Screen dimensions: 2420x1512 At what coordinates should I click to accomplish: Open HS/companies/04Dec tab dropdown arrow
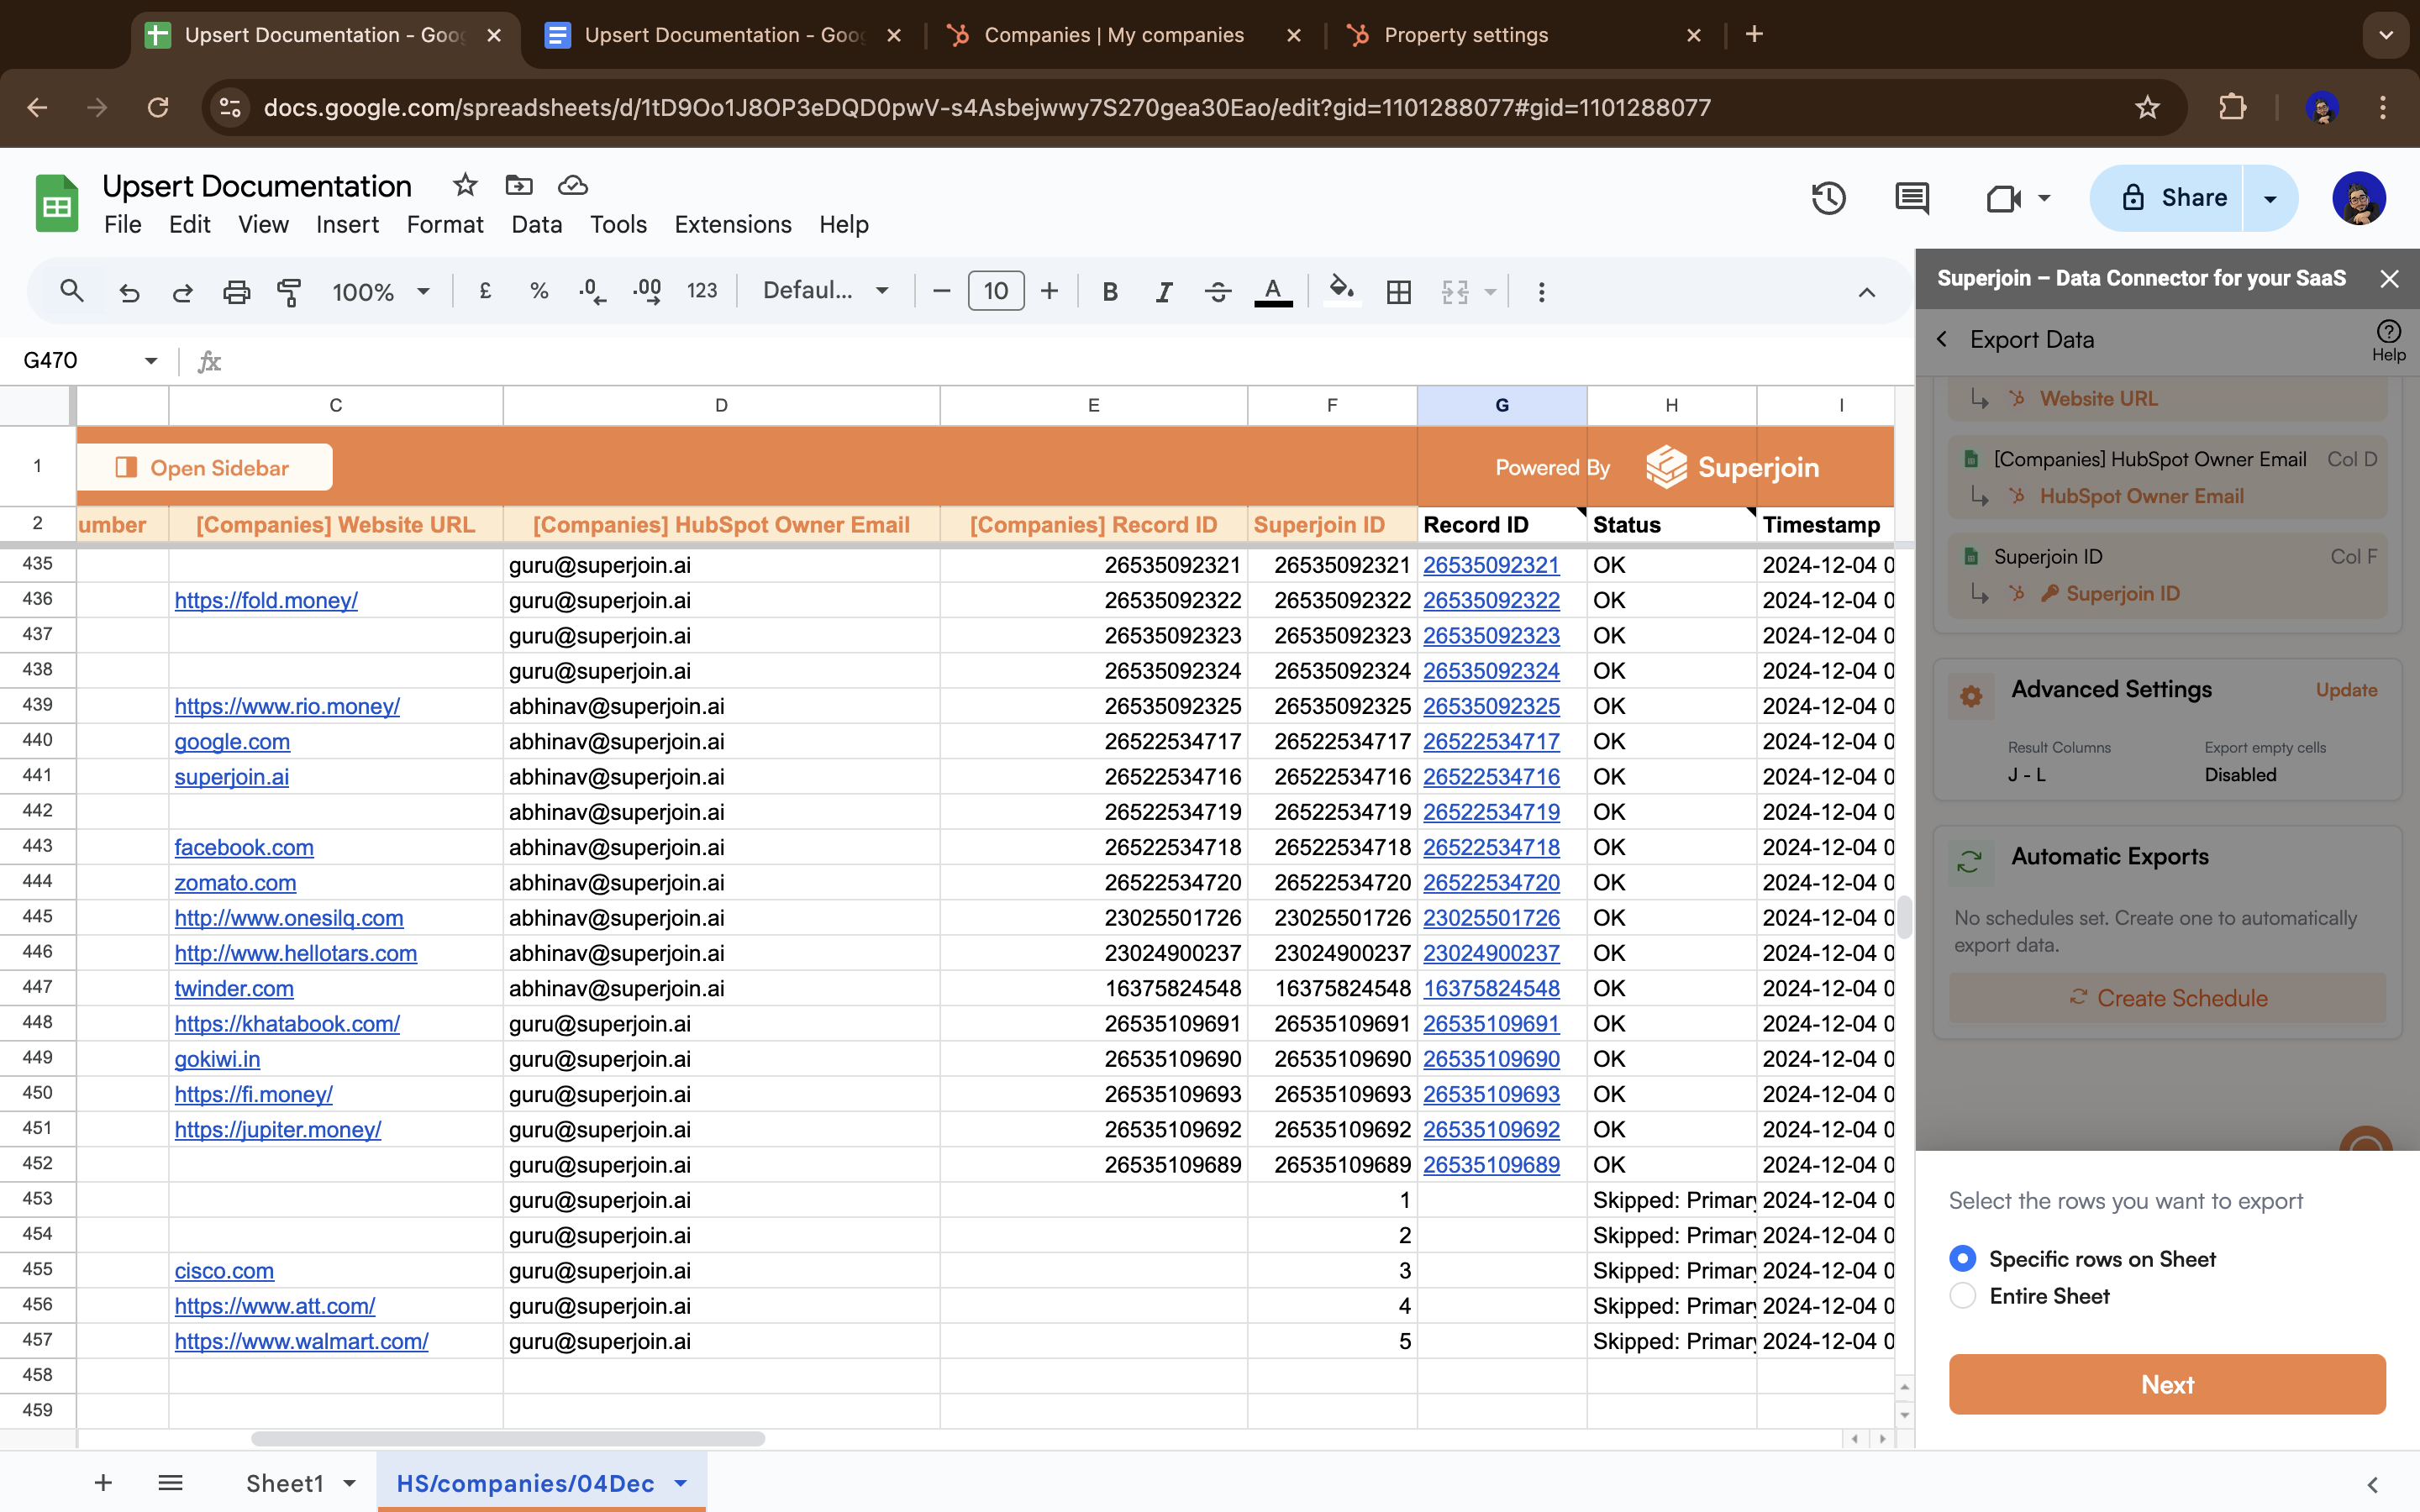[x=681, y=1483]
